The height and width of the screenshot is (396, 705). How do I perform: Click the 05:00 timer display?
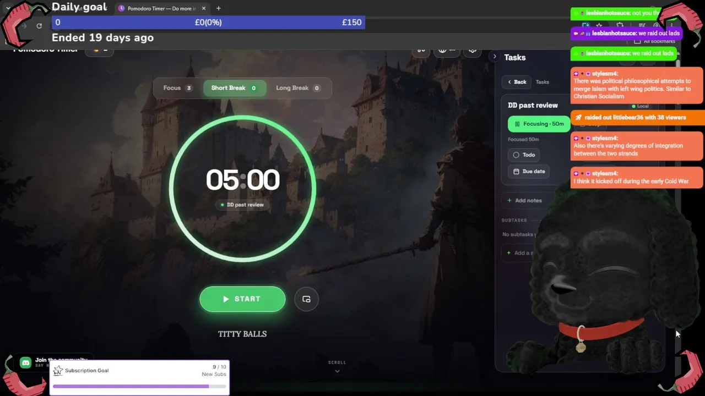(x=242, y=180)
